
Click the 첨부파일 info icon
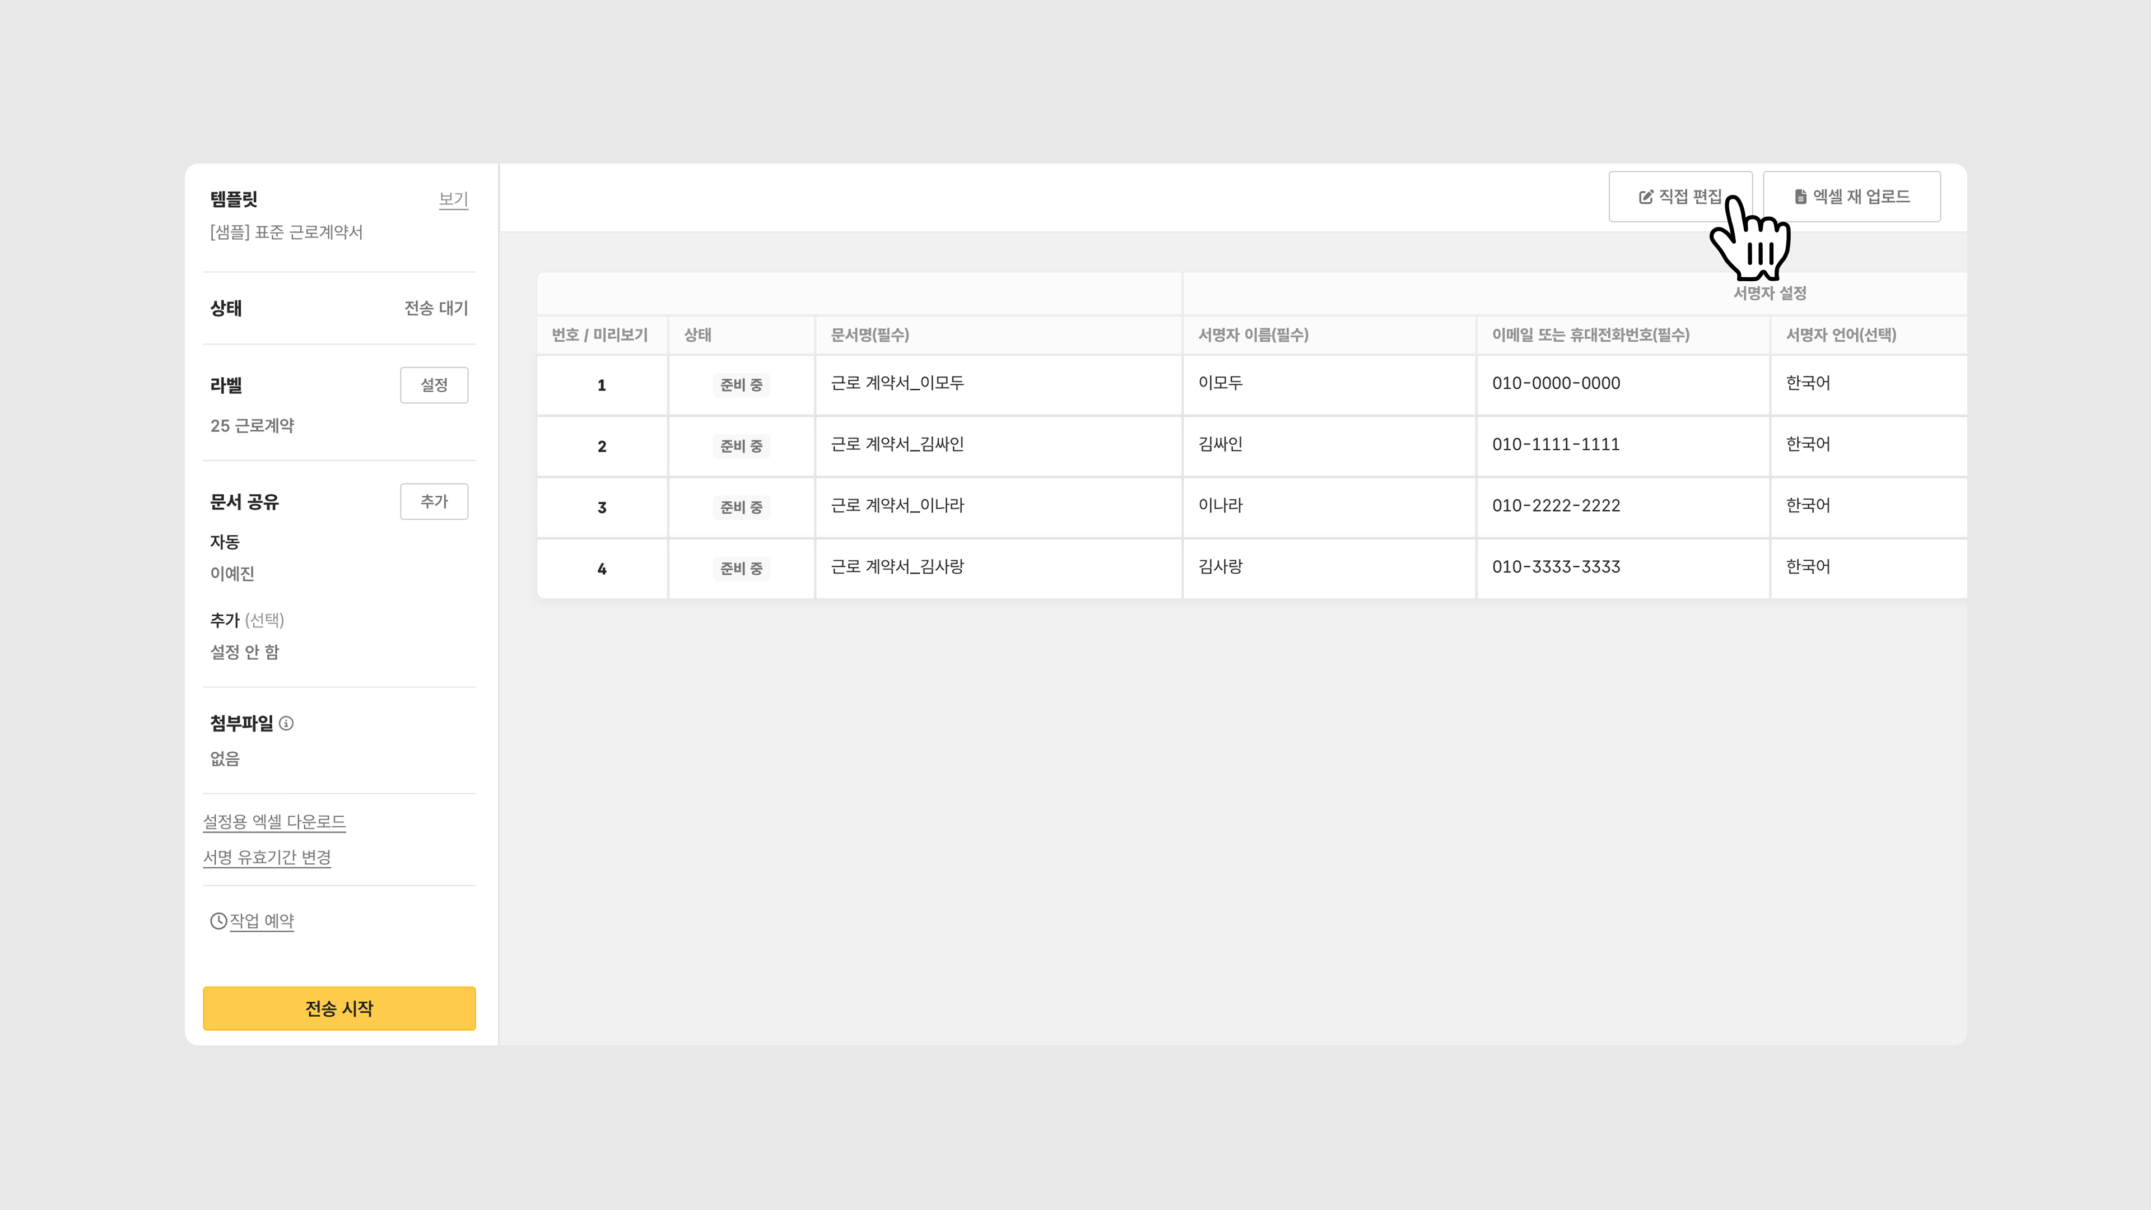[286, 723]
